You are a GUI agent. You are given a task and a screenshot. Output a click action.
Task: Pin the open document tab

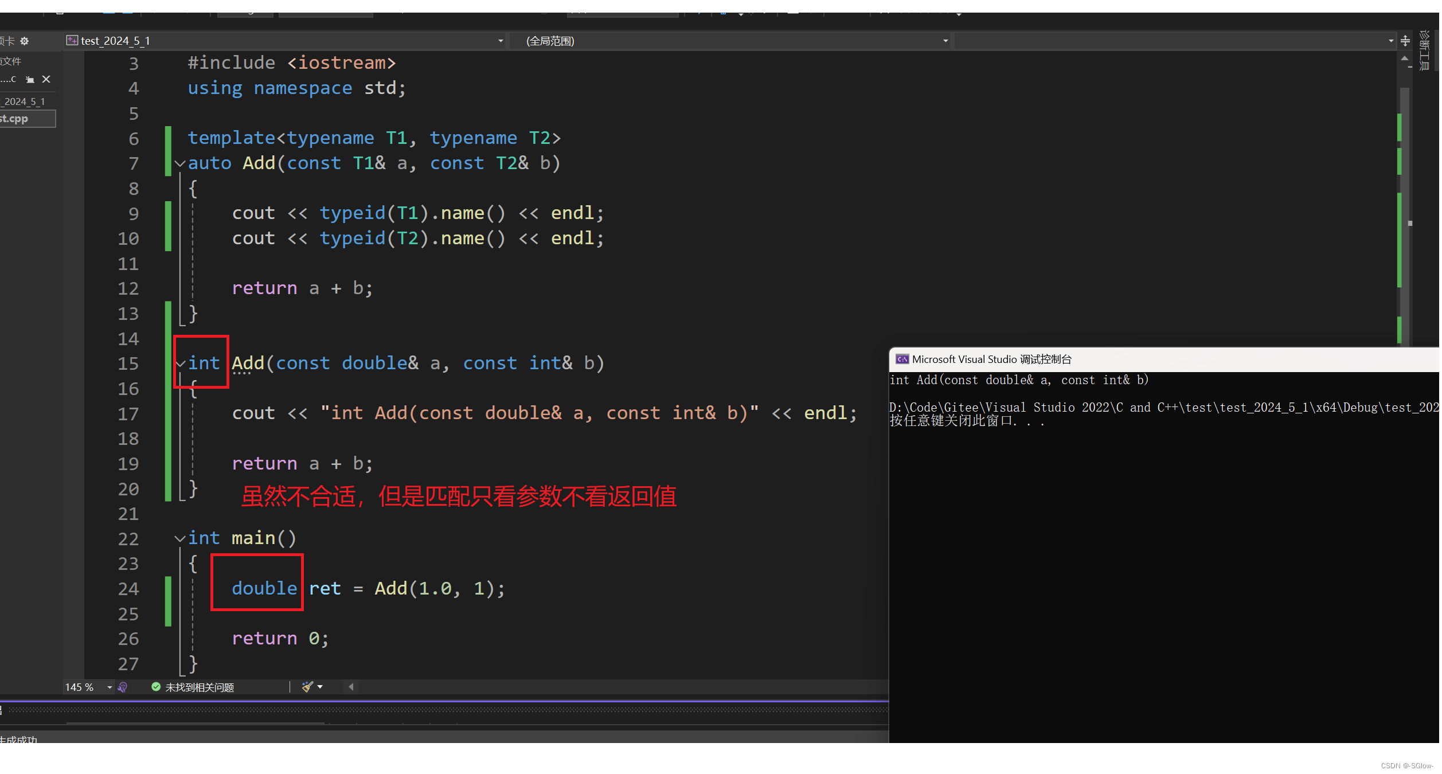pyautogui.click(x=30, y=80)
